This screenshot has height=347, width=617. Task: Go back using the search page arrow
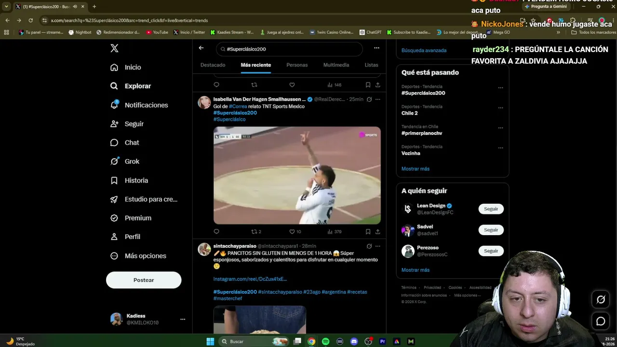pos(201,48)
